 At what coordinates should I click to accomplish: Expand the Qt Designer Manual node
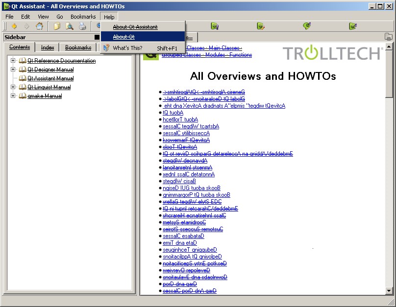(x=14, y=70)
